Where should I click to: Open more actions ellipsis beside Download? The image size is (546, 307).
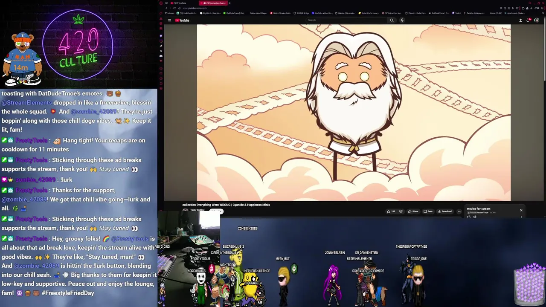point(459,211)
